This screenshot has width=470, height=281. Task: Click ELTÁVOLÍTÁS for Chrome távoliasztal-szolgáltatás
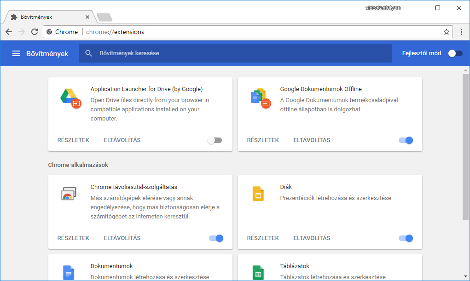pos(122,238)
